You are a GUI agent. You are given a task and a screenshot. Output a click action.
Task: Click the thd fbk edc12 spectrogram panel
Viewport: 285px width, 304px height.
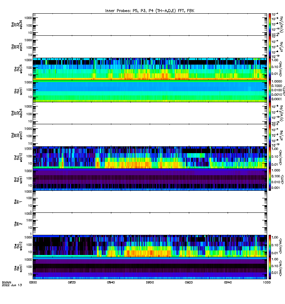pos(150,157)
